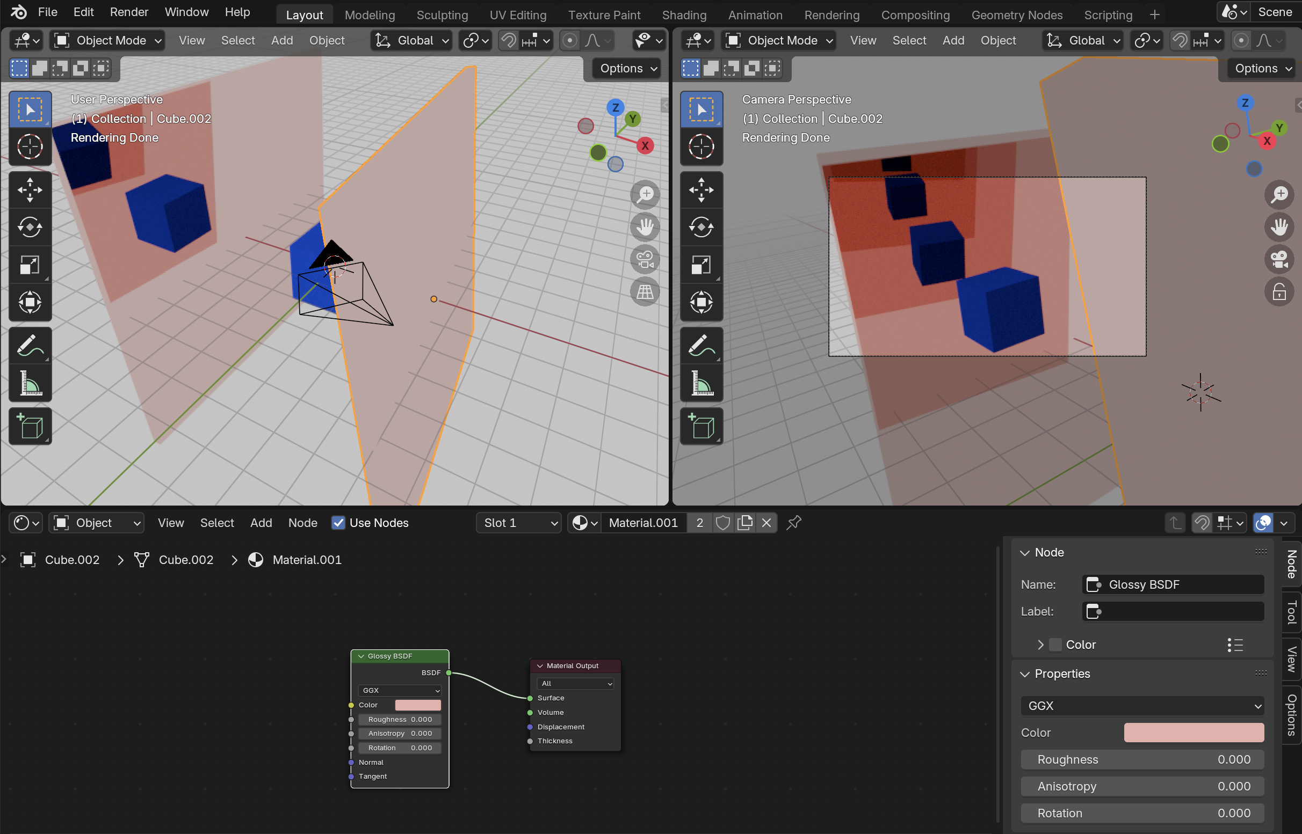
Task: Switch perspective/orthographic grid icon in left viewport
Action: click(645, 292)
